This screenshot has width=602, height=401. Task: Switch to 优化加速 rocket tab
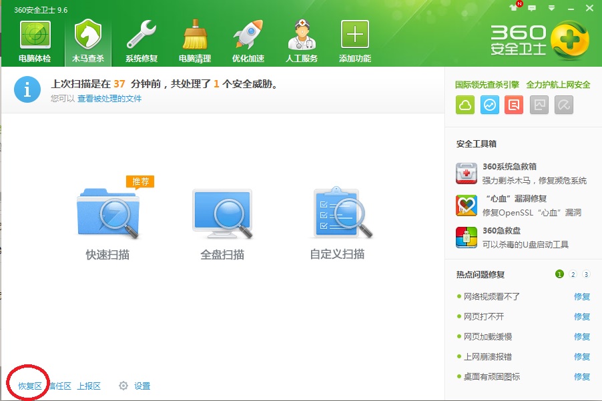(248, 41)
